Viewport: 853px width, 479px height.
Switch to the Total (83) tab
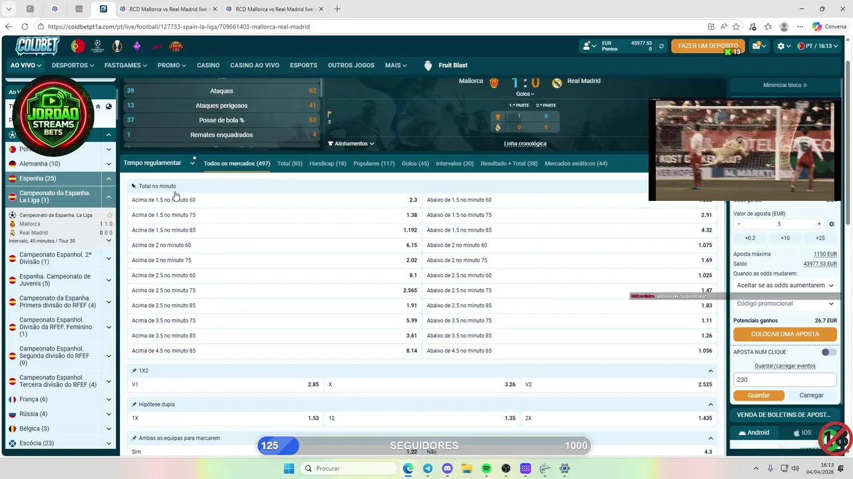(x=289, y=164)
